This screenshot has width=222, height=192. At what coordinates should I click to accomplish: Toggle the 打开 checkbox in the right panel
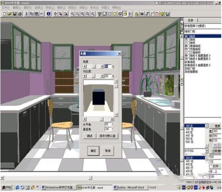(x=211, y=166)
